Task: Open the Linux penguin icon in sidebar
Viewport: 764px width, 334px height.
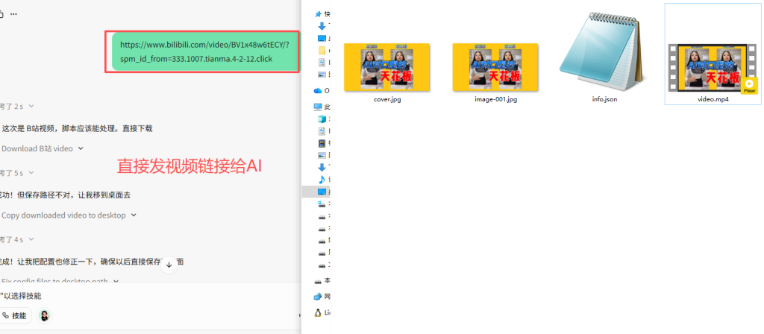Action: [x=318, y=312]
